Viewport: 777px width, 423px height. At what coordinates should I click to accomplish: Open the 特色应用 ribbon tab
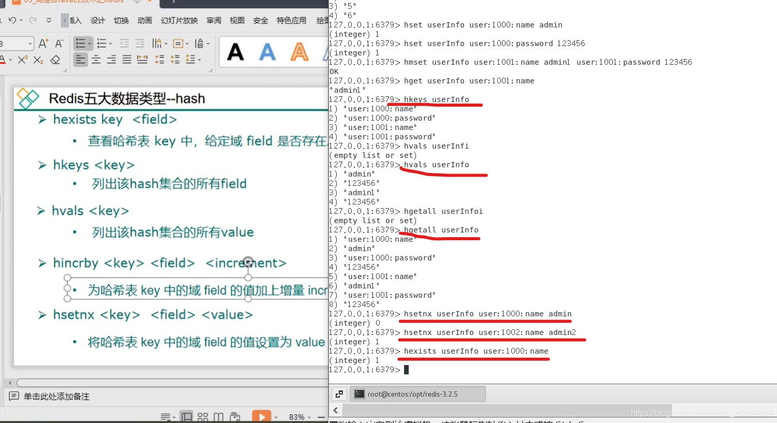coord(292,20)
